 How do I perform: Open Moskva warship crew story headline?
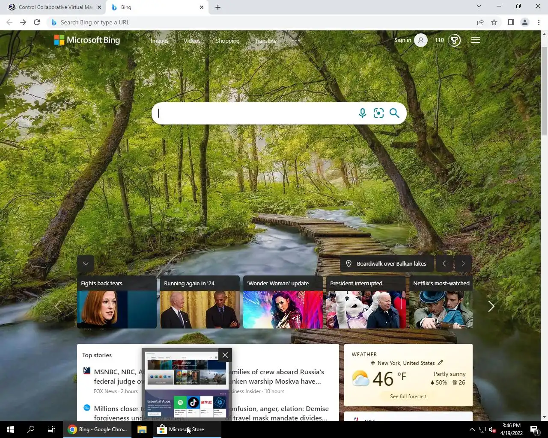pos(277,376)
